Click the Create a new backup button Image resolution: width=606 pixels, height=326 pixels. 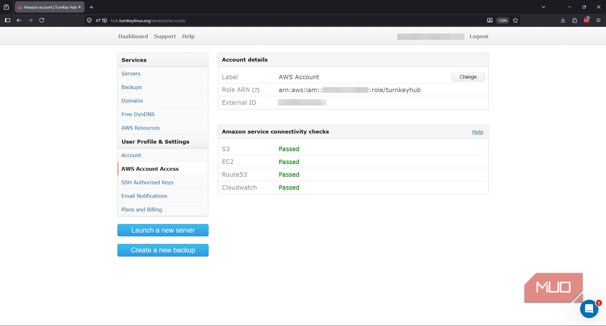tap(163, 250)
